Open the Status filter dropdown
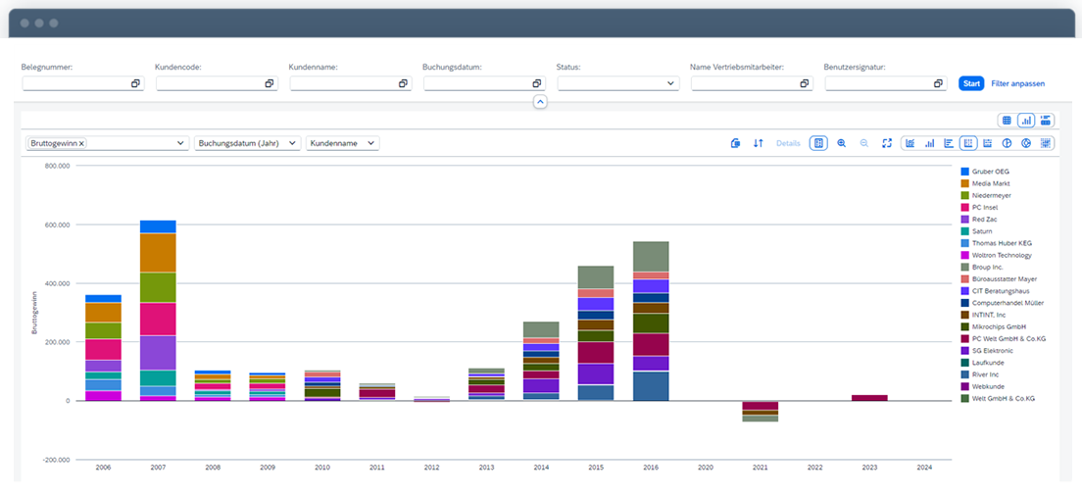Screen dimensions: 1082x497 pos(671,84)
